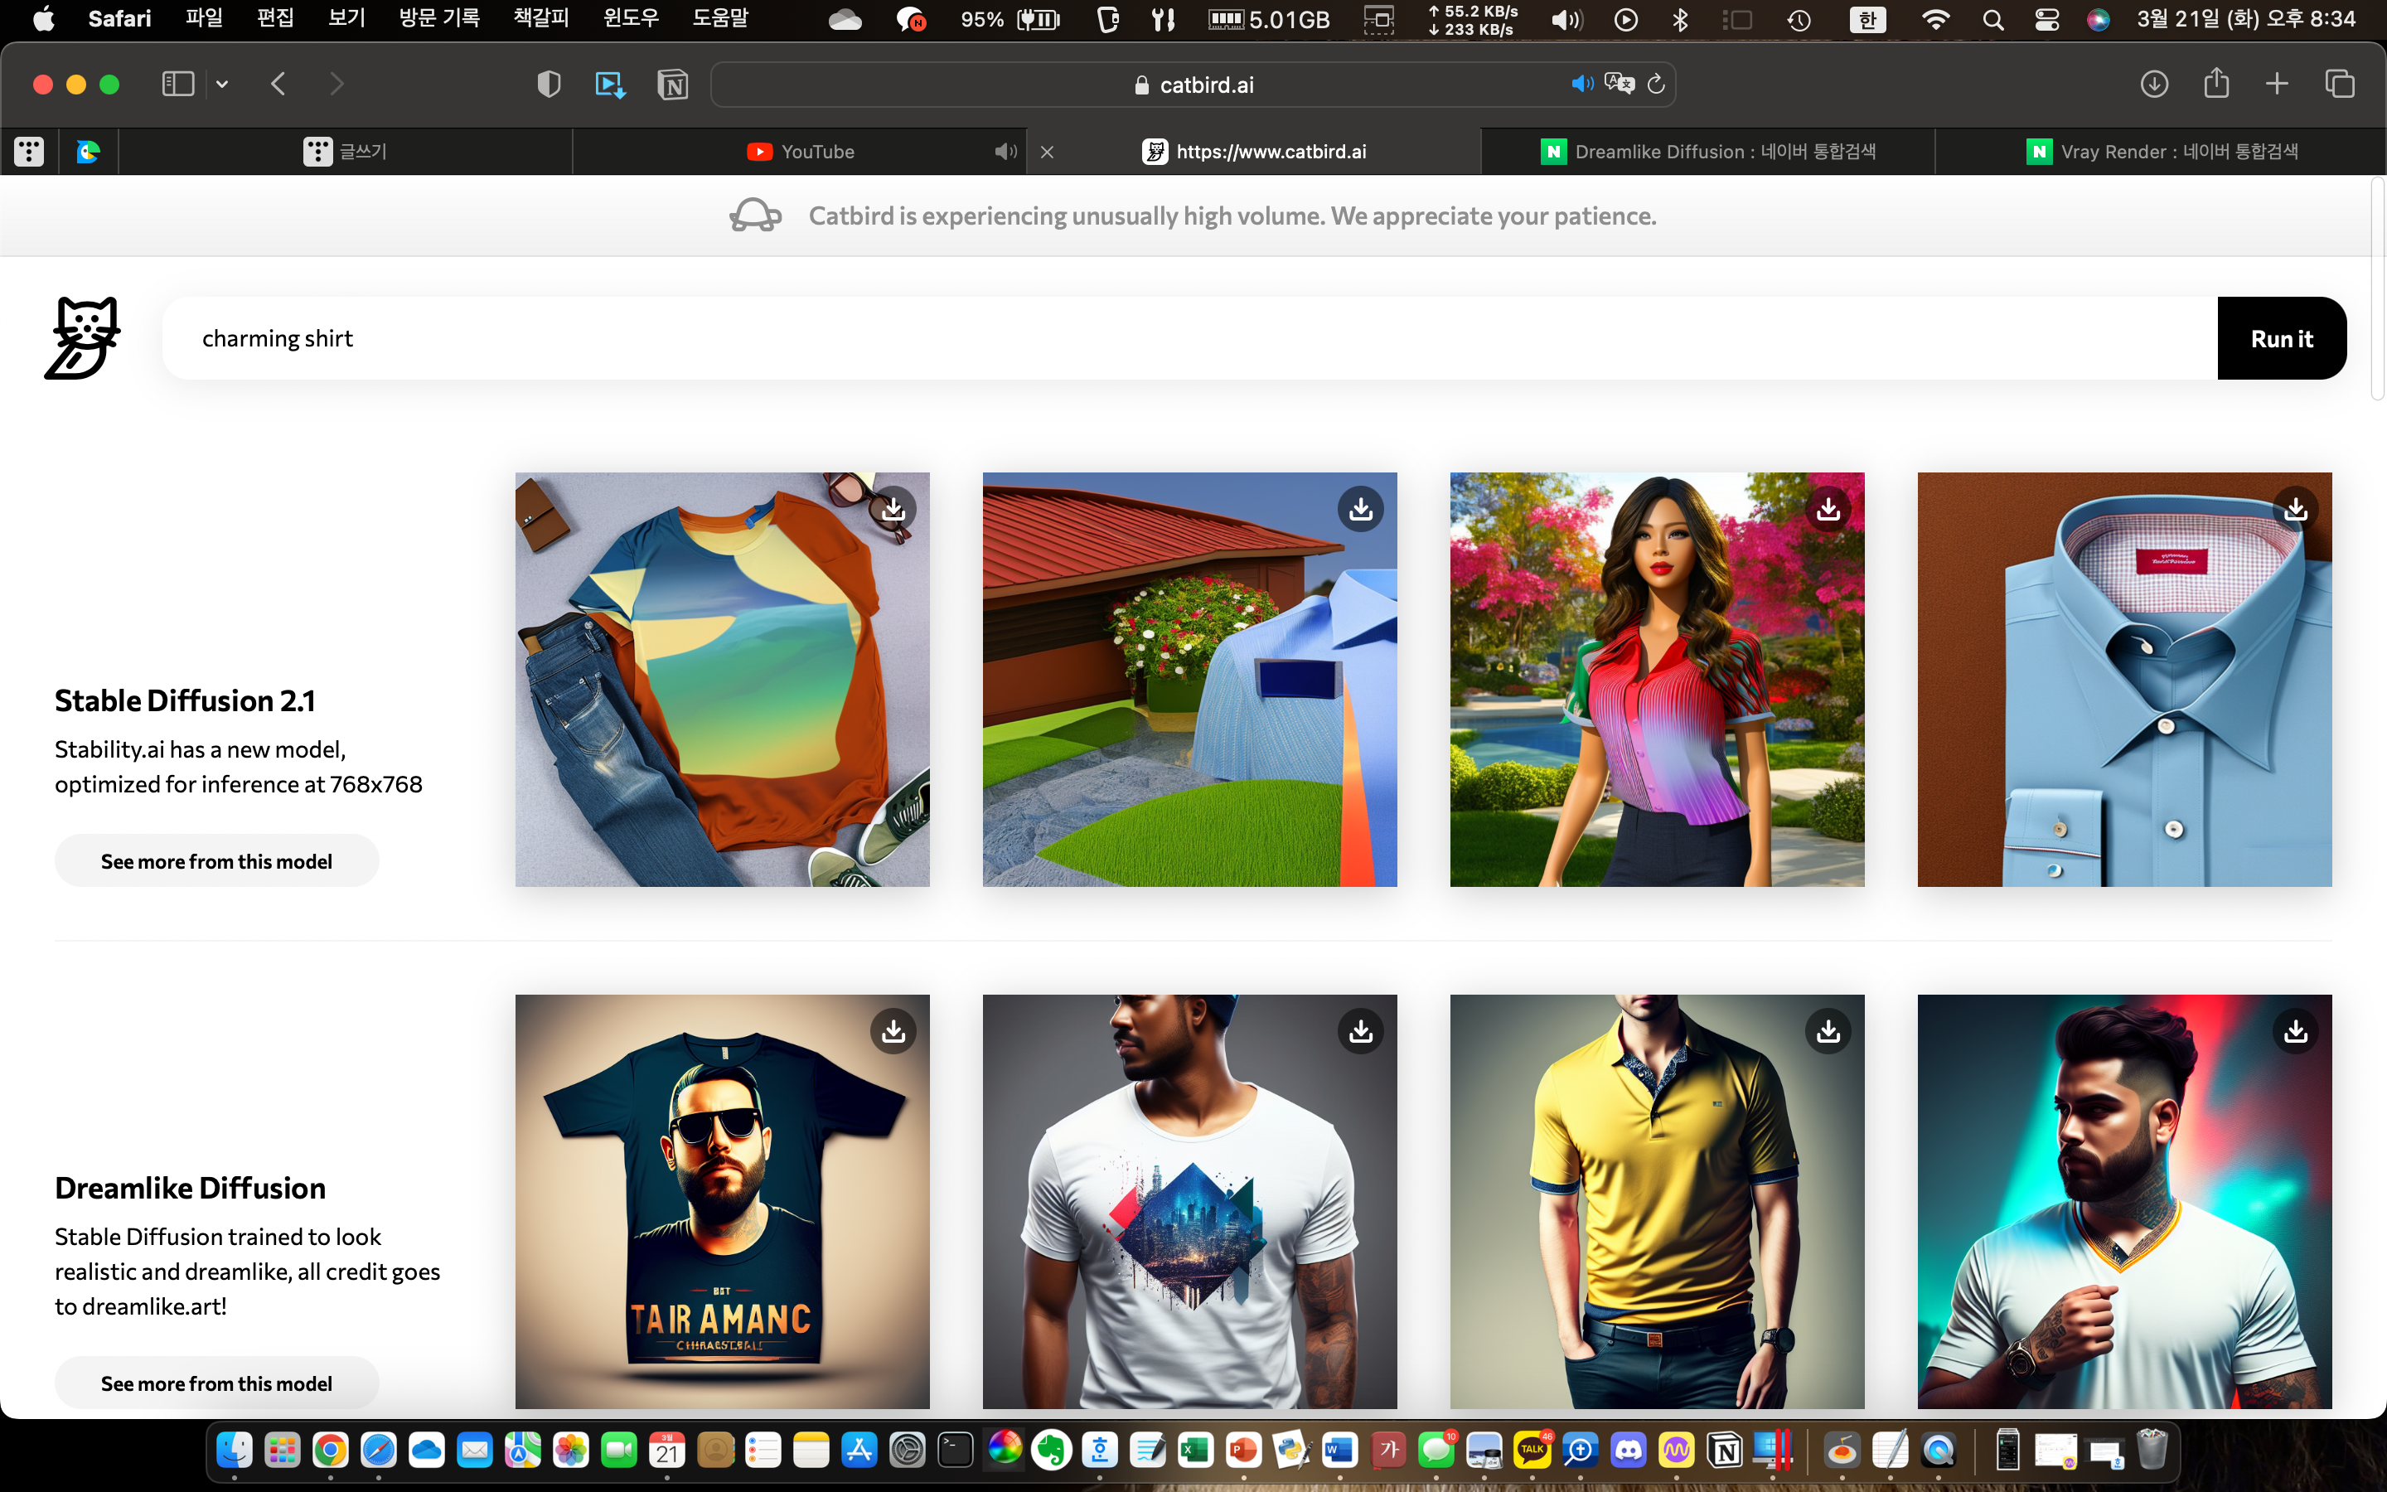Click the Catbird cat logo
The height and width of the screenshot is (1492, 2387).
[83, 338]
